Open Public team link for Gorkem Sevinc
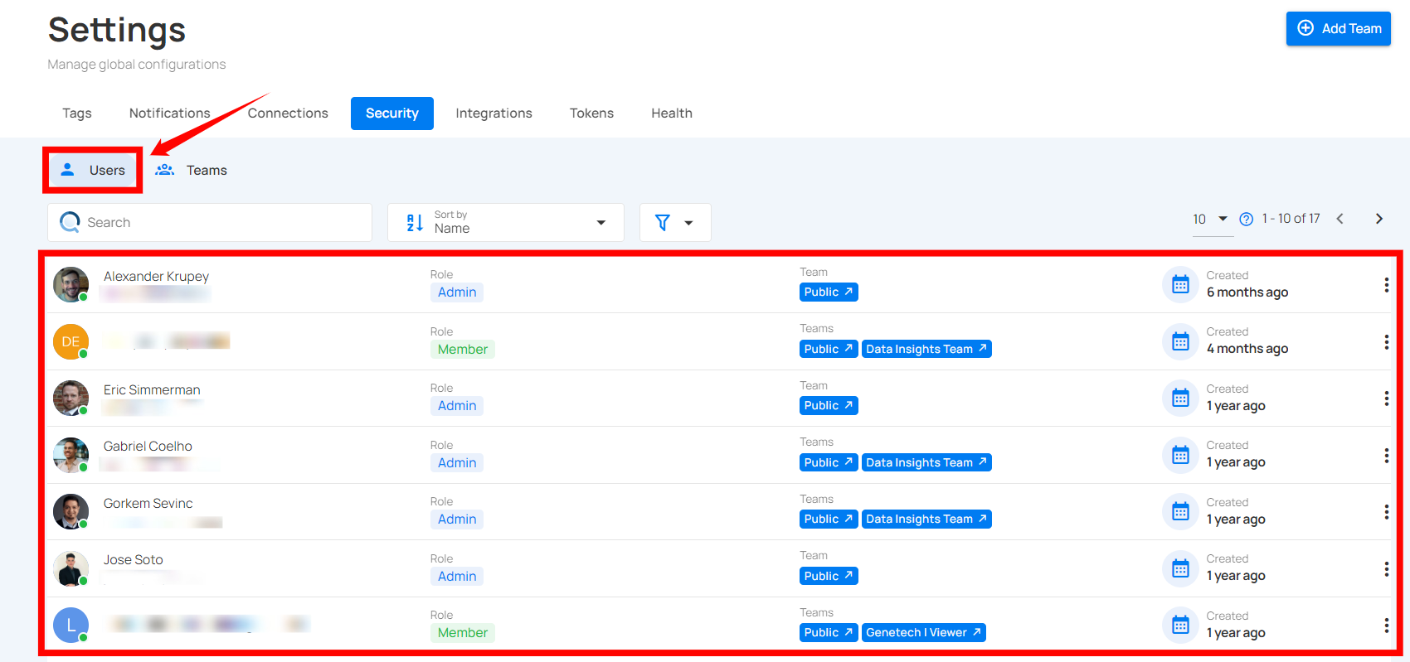This screenshot has width=1410, height=662. [829, 519]
